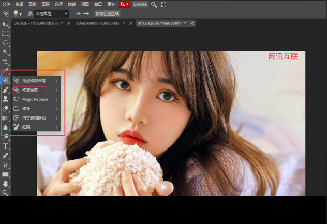Select the Type (T) tool

(6, 146)
